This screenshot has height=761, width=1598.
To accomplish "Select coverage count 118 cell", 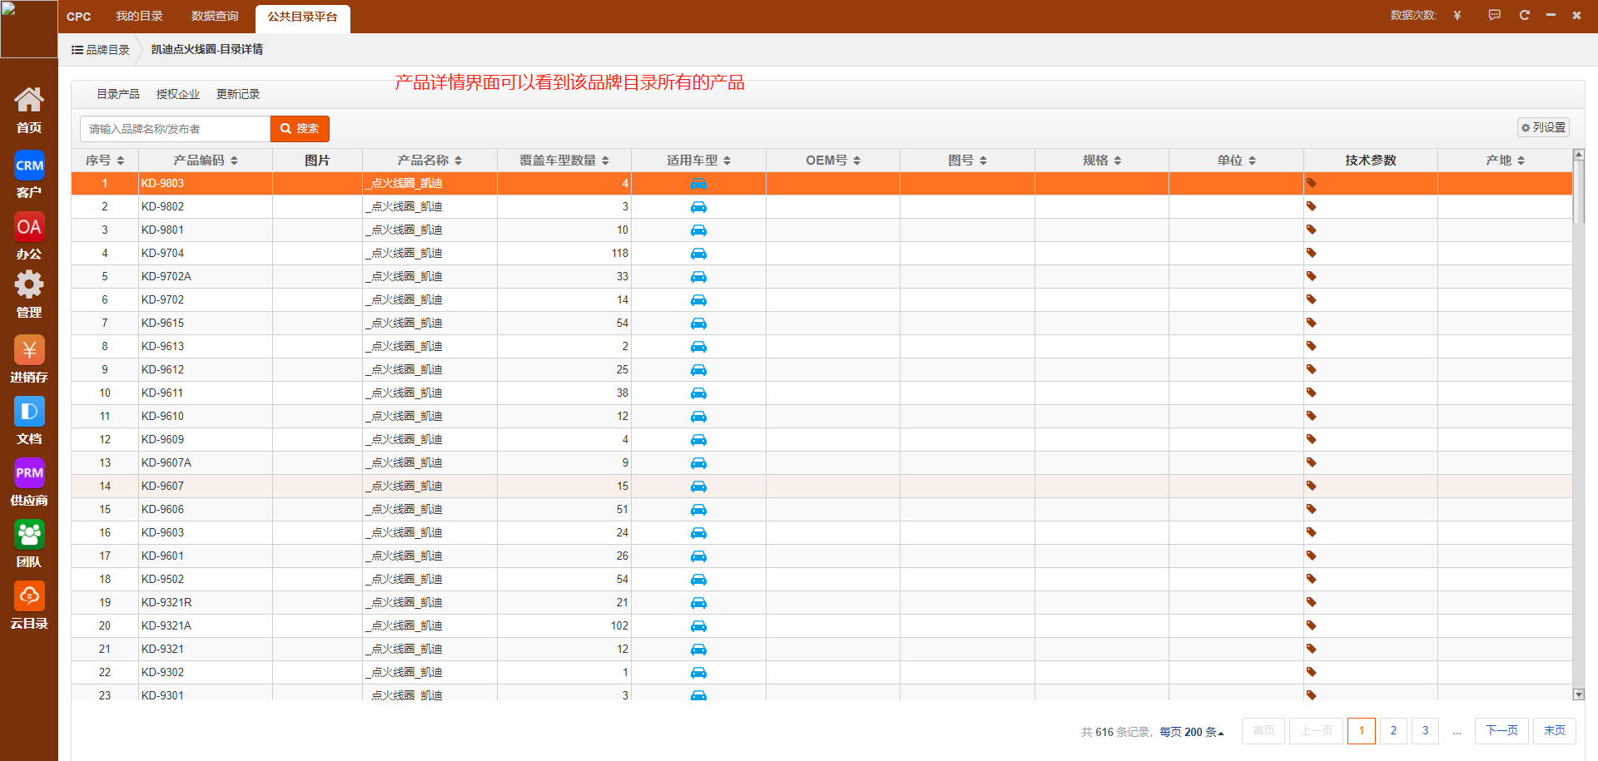I will tap(564, 253).
